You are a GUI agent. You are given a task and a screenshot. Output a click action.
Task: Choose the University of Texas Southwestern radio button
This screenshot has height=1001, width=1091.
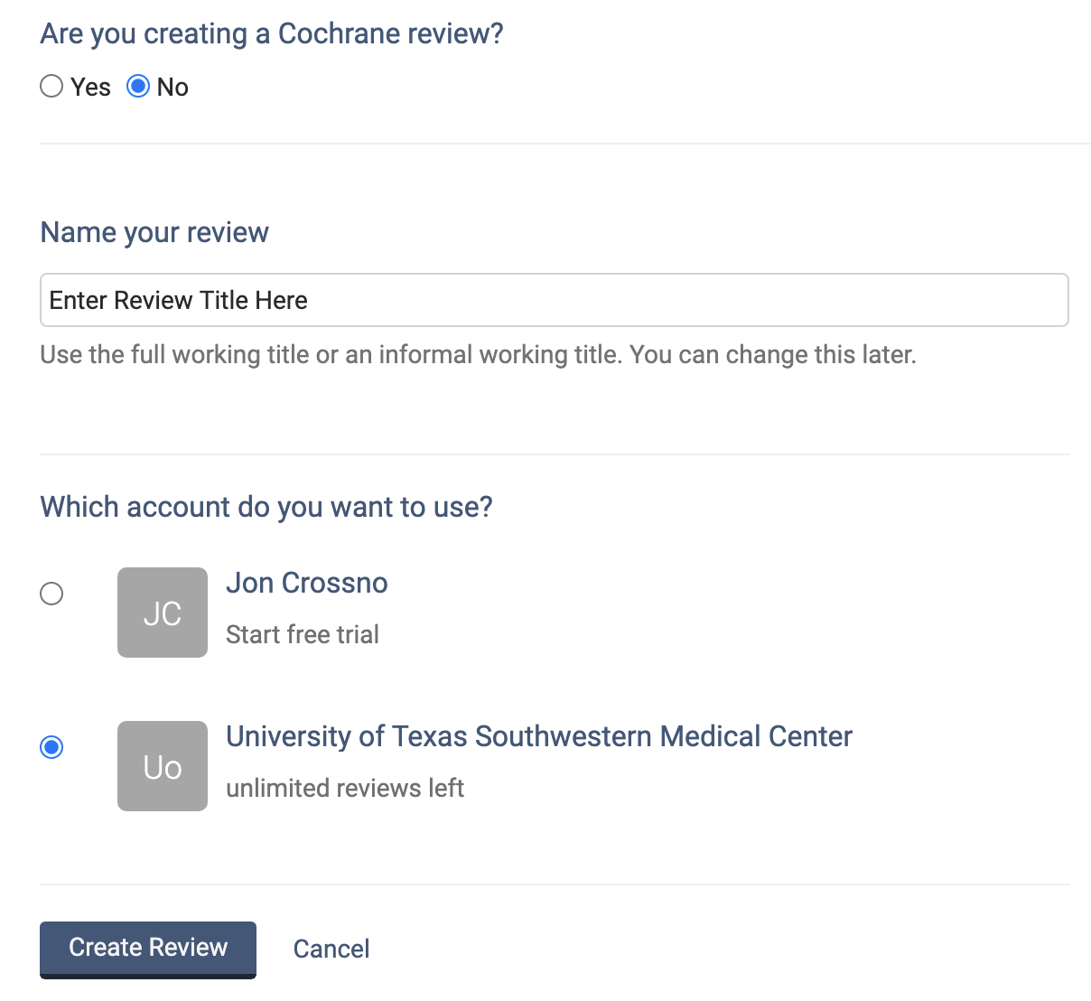[x=51, y=747]
